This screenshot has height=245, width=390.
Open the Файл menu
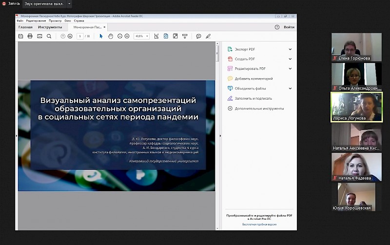click(x=19, y=21)
